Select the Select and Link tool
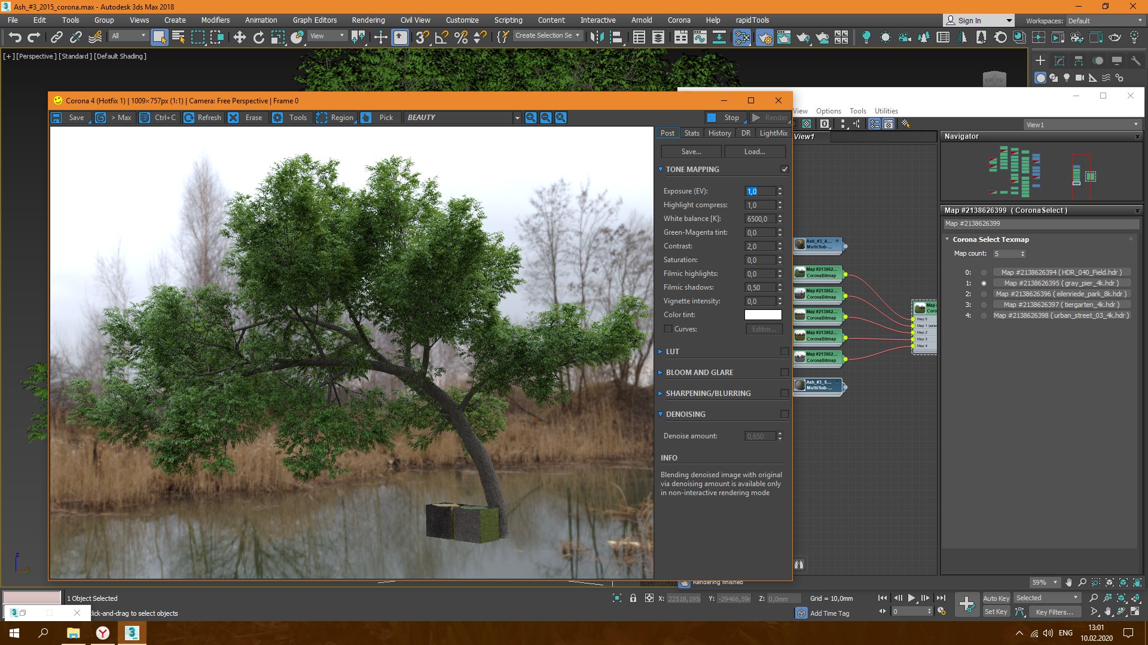The height and width of the screenshot is (645, 1148). click(x=56, y=38)
